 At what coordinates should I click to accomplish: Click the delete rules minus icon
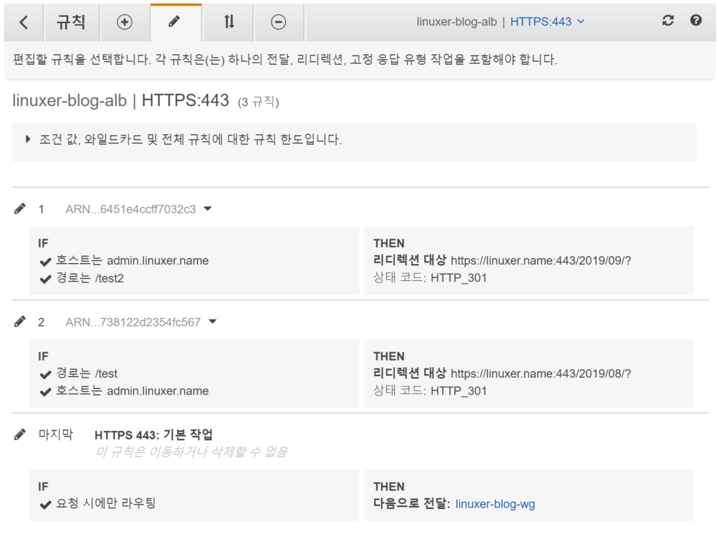click(279, 22)
